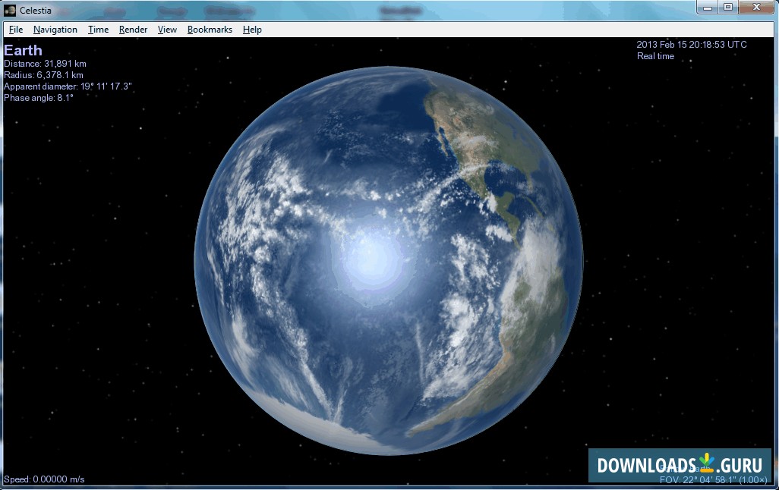Click the Celestia app icon in title bar
The height and width of the screenshot is (490, 779).
10,11
